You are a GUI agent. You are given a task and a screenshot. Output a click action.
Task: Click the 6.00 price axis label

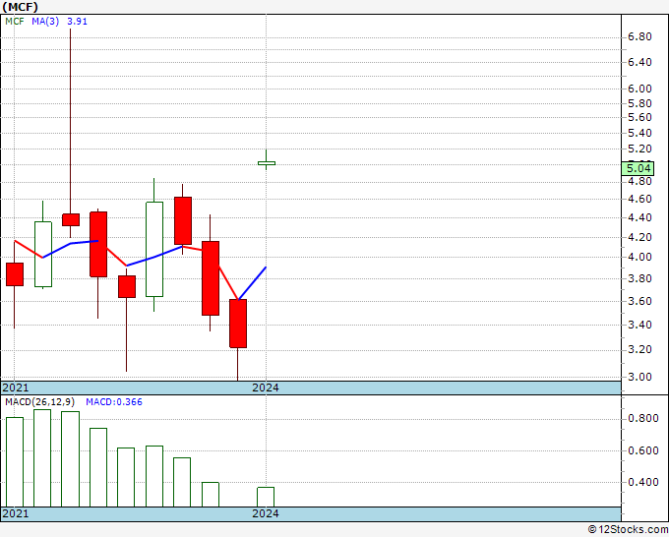(639, 89)
